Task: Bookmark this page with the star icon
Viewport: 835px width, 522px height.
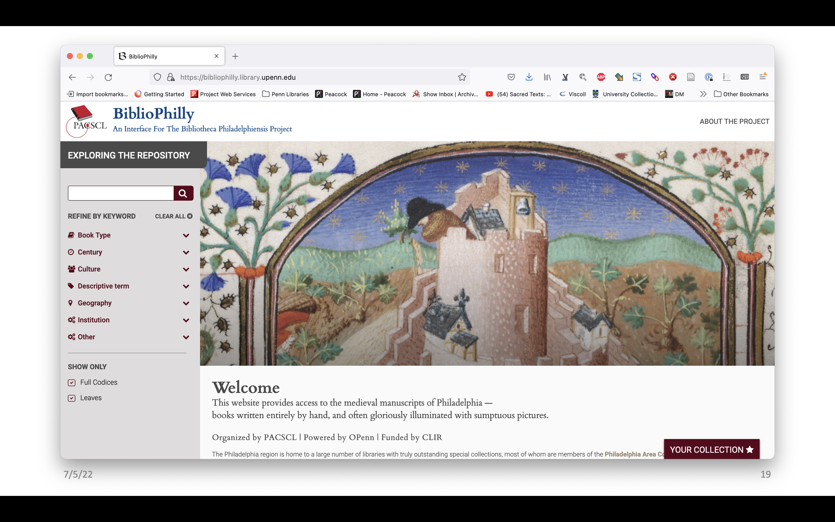Action: pos(462,77)
